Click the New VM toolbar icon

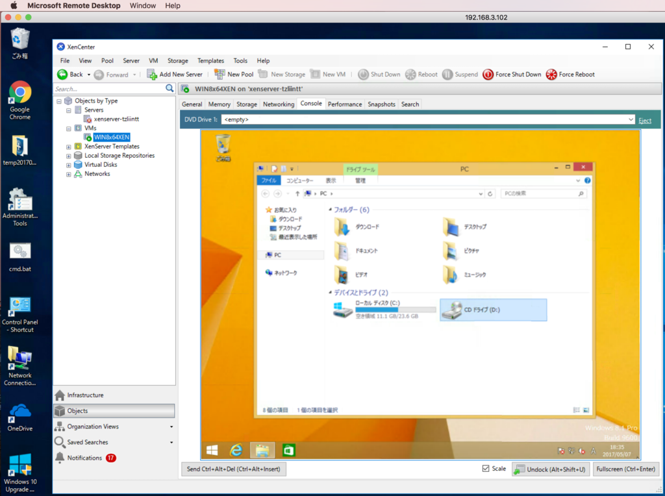(315, 74)
